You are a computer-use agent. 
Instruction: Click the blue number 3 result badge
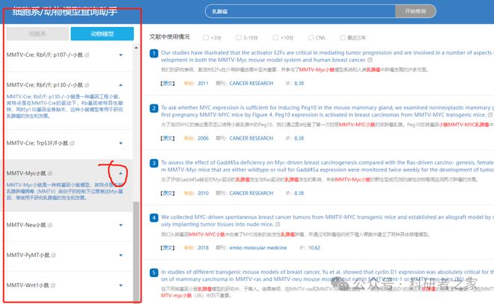point(153,163)
